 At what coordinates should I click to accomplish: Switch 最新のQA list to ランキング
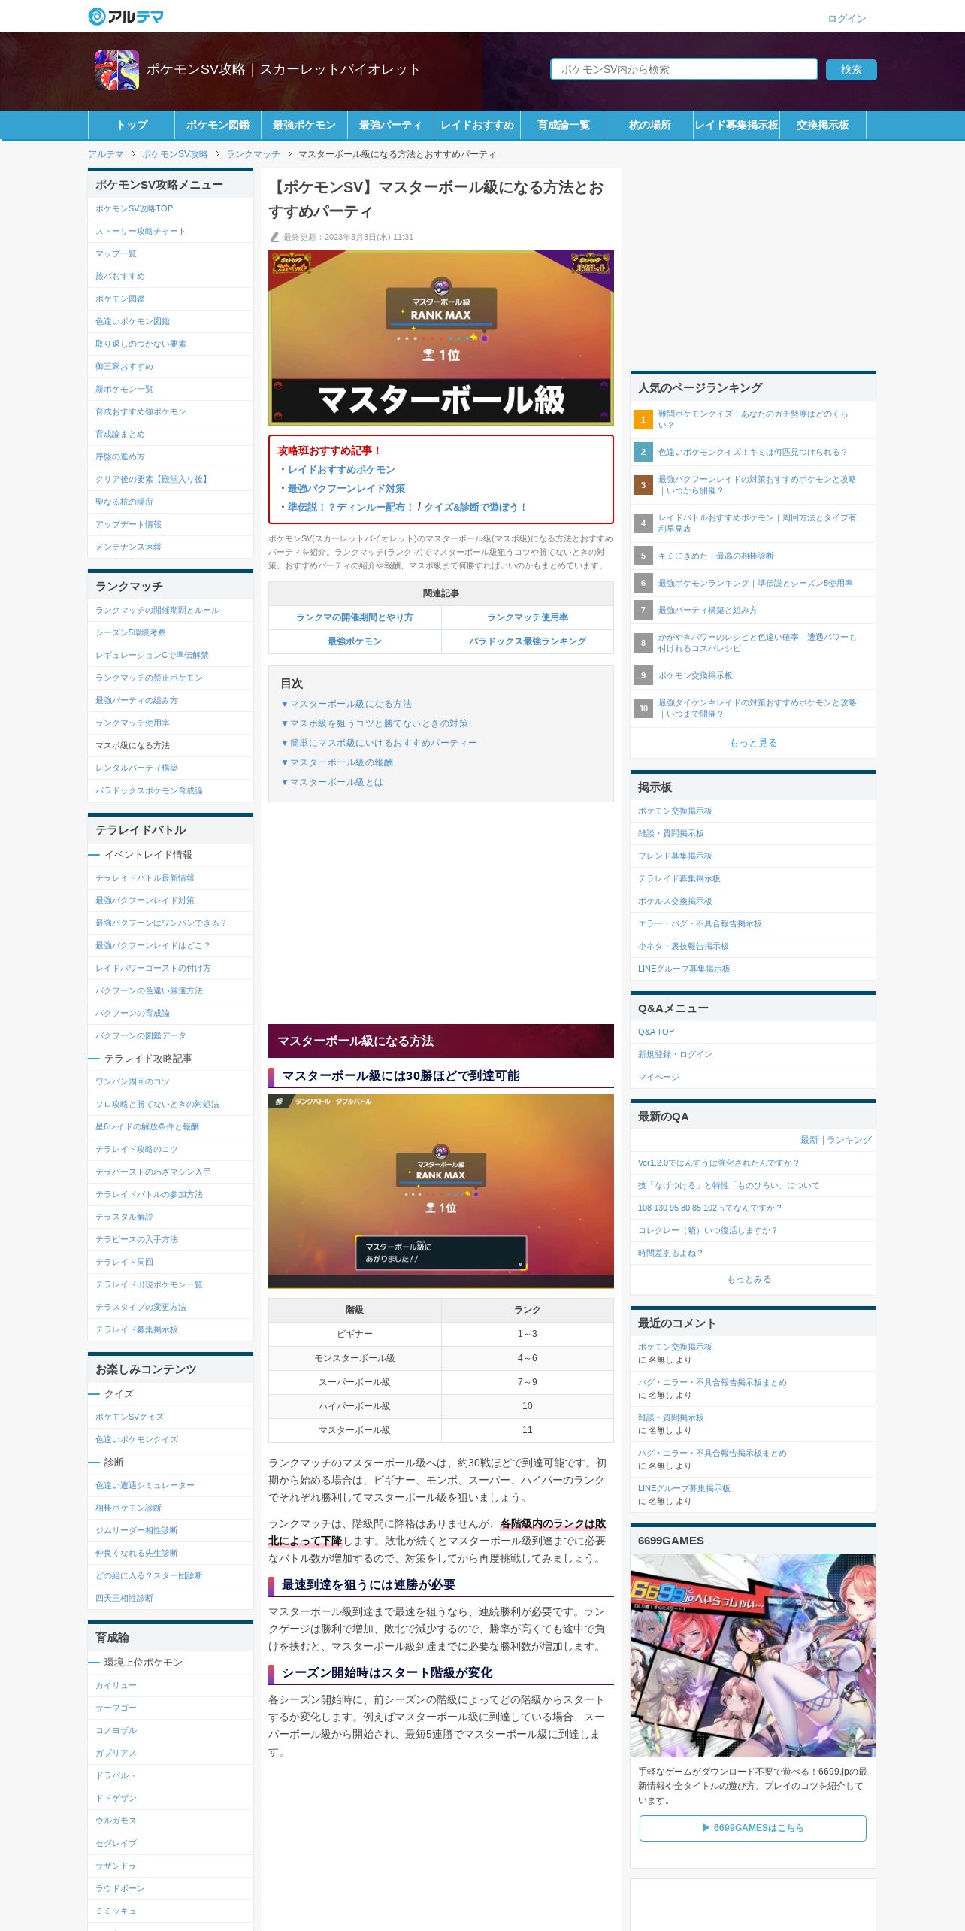[x=849, y=1140]
